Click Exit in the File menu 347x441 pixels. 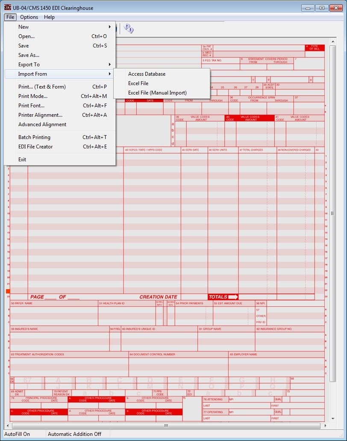59,160
